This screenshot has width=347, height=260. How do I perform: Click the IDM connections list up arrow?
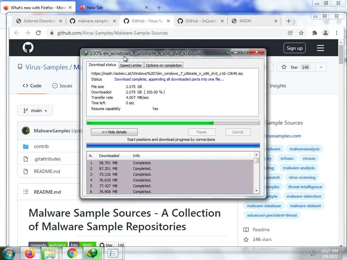[x=257, y=155]
